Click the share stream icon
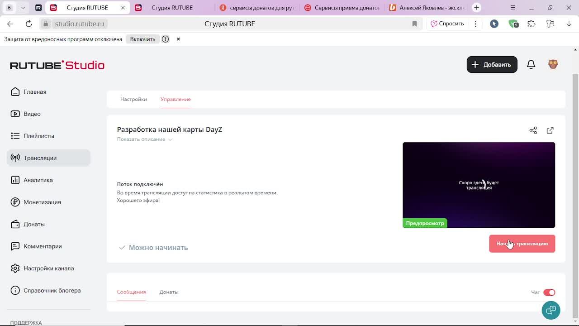 pyautogui.click(x=533, y=130)
